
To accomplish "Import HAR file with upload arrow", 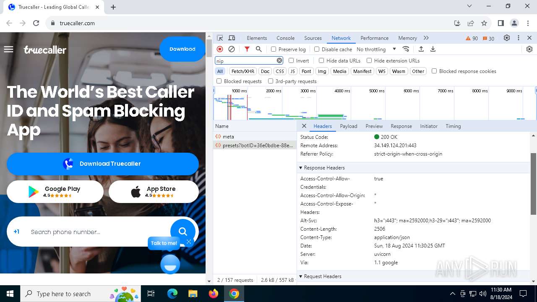I will (421, 49).
